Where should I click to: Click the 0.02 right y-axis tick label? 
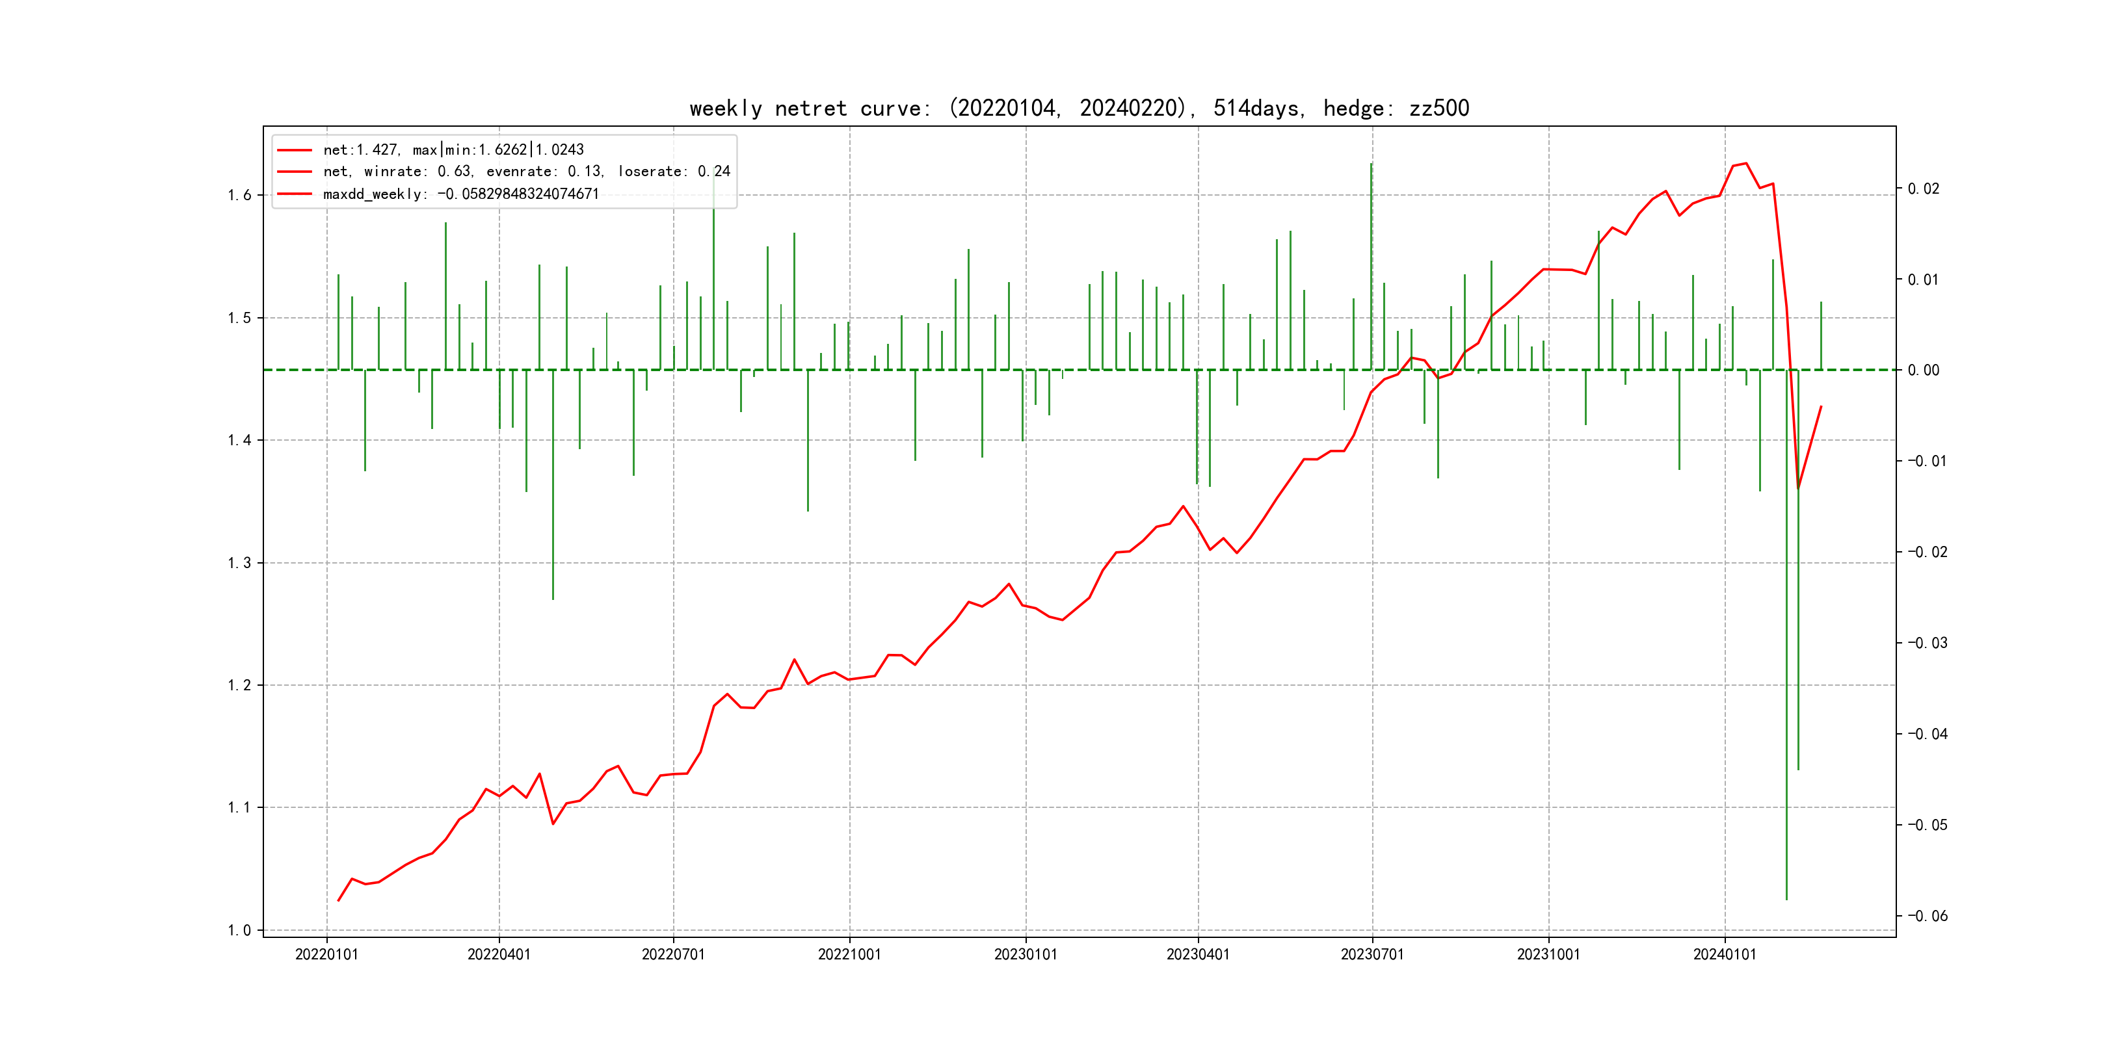point(1923,189)
